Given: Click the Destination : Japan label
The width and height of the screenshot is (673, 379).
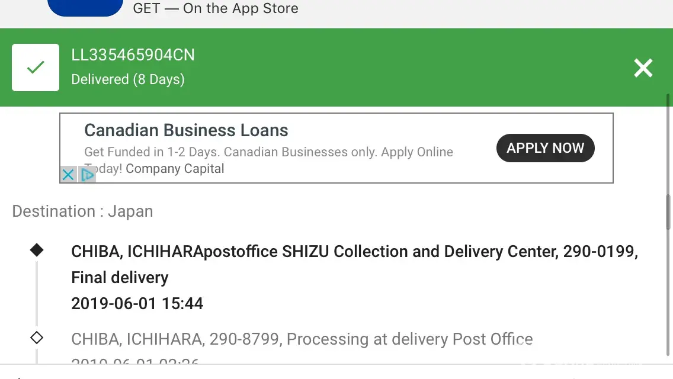Looking at the screenshot, I should tap(82, 211).
